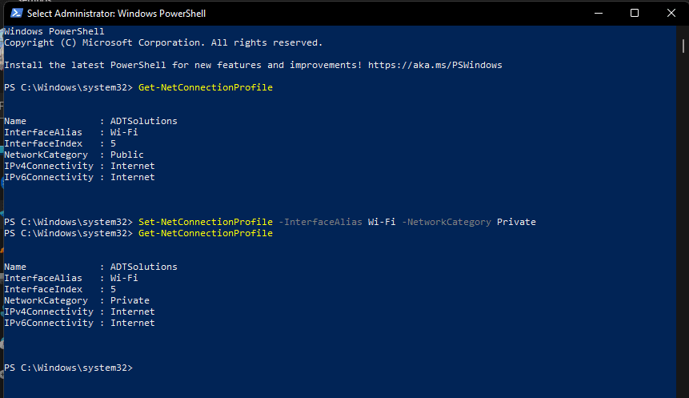689x398 pixels.
Task: Click the -NetworkCategory parameter text
Action: (447, 222)
